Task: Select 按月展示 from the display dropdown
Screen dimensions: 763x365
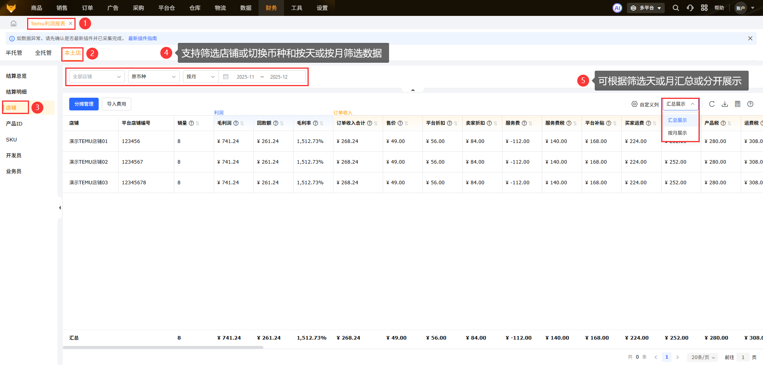Action: [677, 133]
